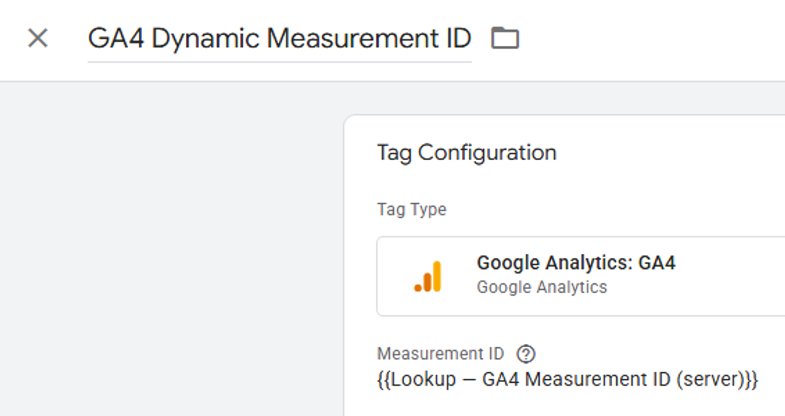Click the Tag Type label
Image resolution: width=785 pixels, height=416 pixels.
(411, 210)
